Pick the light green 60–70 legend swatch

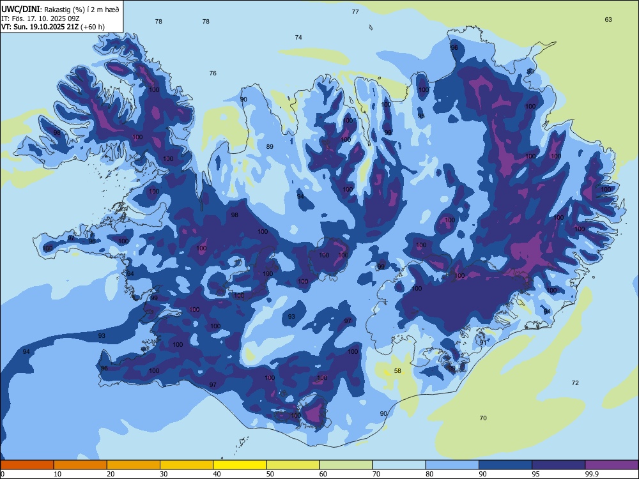pyautogui.click(x=346, y=465)
